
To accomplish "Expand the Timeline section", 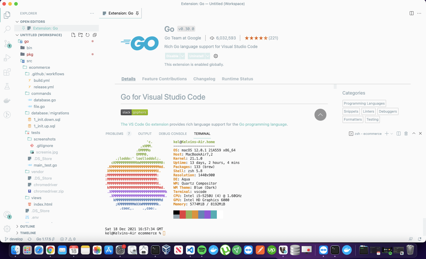I will tap(17, 233).
